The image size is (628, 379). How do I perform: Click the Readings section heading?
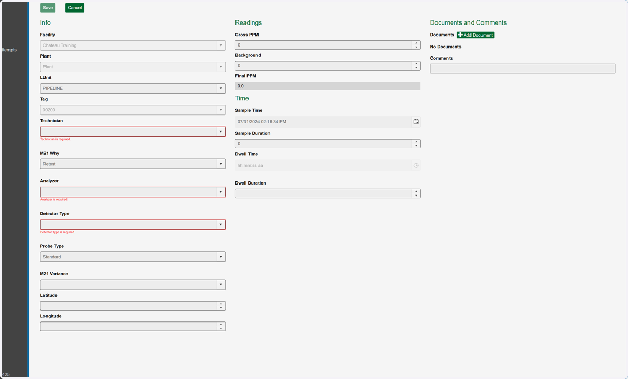[x=248, y=22]
